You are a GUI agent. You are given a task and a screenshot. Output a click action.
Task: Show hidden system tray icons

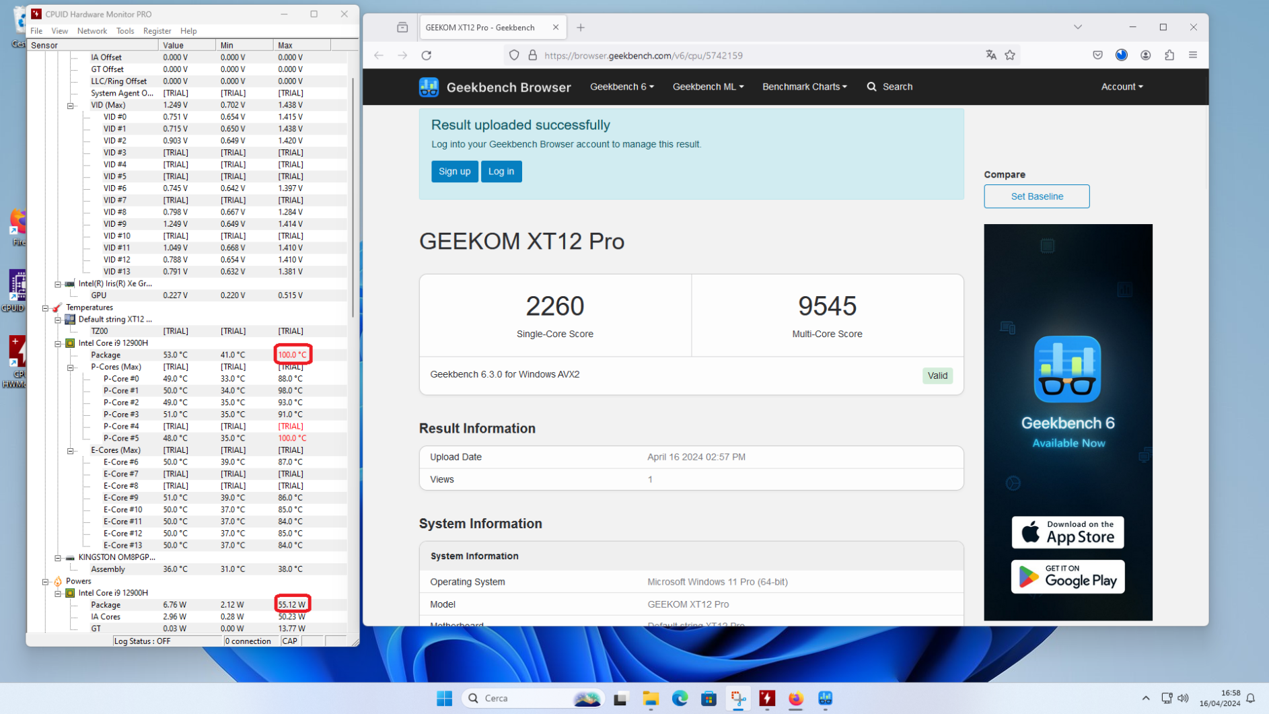point(1146,699)
